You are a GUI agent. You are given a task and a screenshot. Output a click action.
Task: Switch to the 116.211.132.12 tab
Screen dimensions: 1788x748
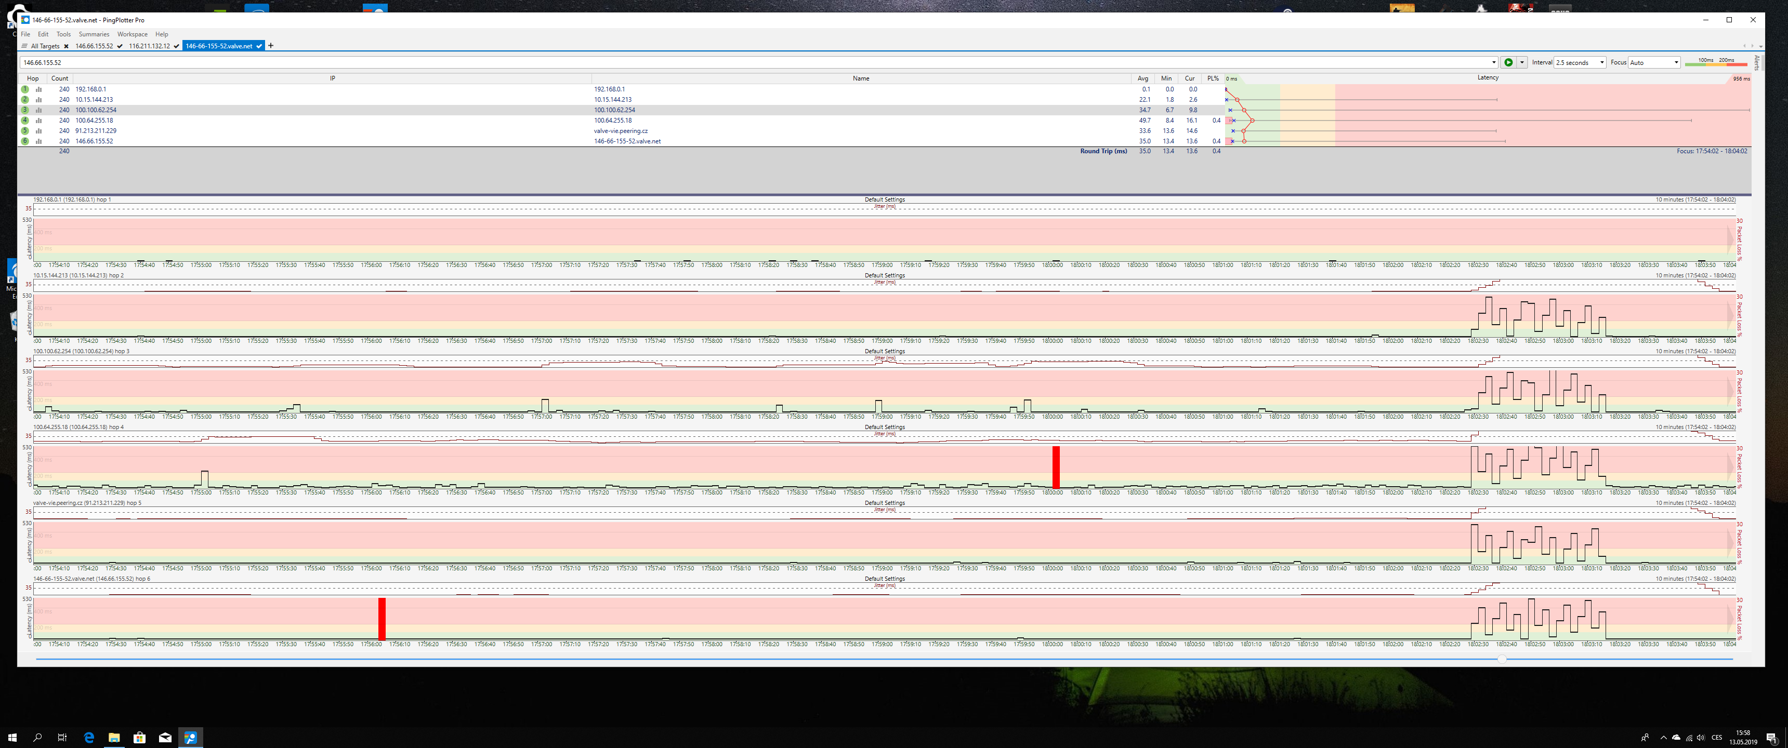tap(149, 46)
